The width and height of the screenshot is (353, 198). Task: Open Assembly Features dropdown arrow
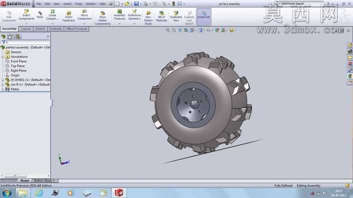point(119,23)
